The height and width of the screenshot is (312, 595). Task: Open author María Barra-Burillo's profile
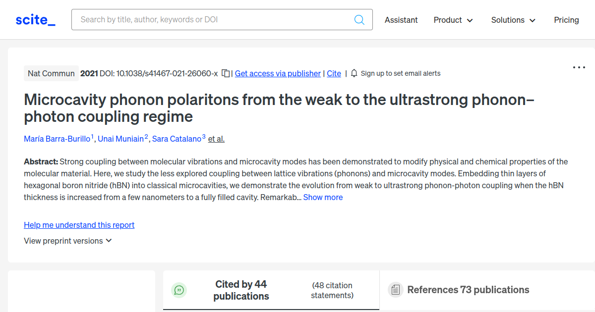click(x=57, y=139)
